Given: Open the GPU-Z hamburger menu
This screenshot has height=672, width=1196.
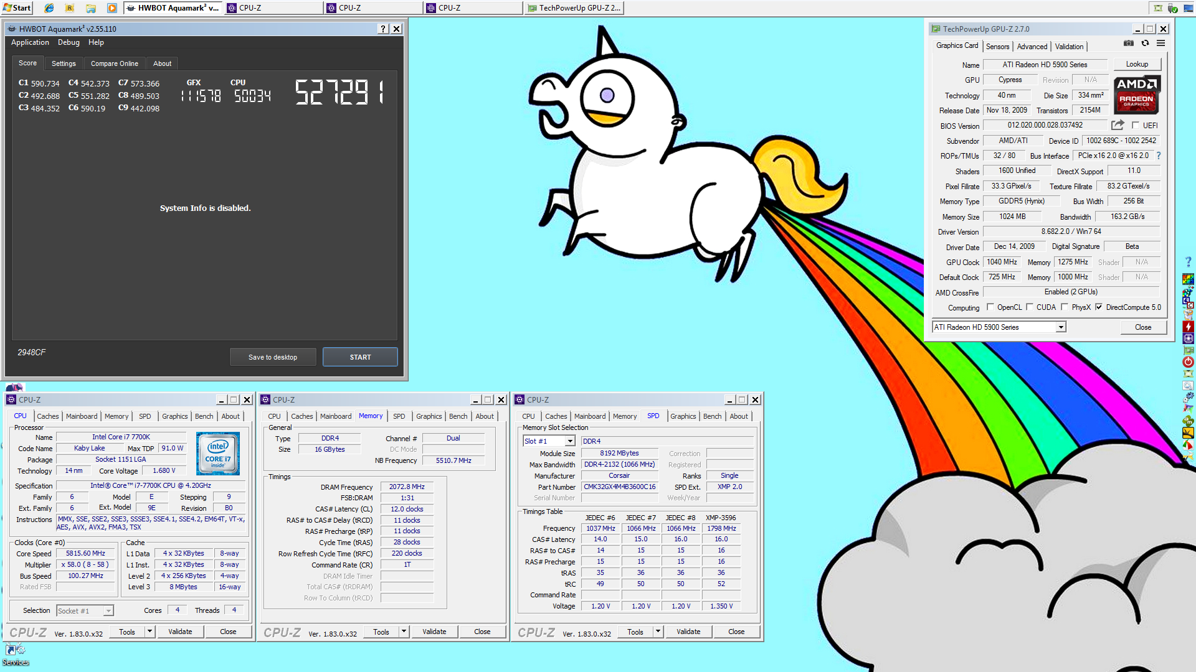Looking at the screenshot, I should (x=1161, y=44).
